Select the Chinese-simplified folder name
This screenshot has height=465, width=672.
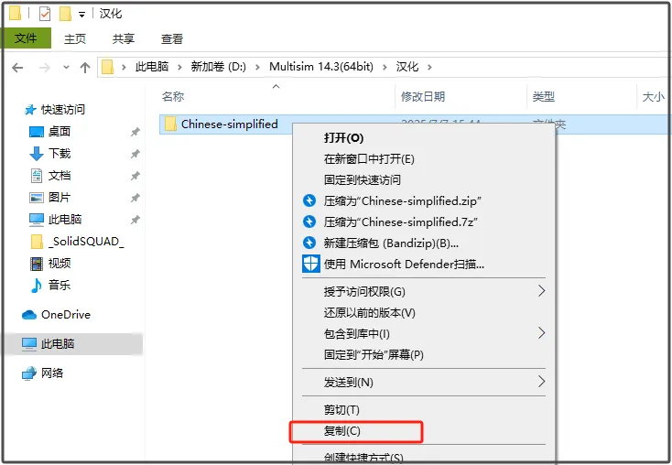click(229, 124)
